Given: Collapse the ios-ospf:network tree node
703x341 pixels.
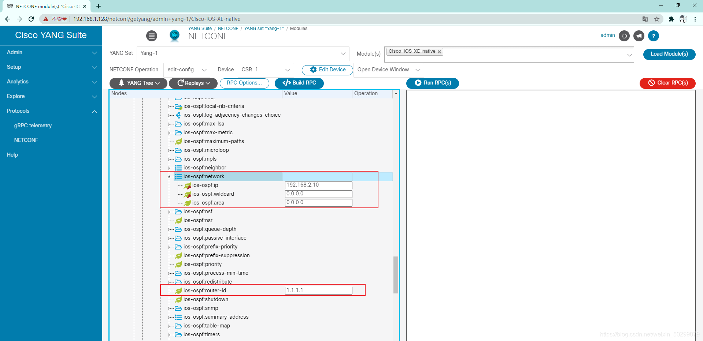Looking at the screenshot, I should click(x=169, y=176).
